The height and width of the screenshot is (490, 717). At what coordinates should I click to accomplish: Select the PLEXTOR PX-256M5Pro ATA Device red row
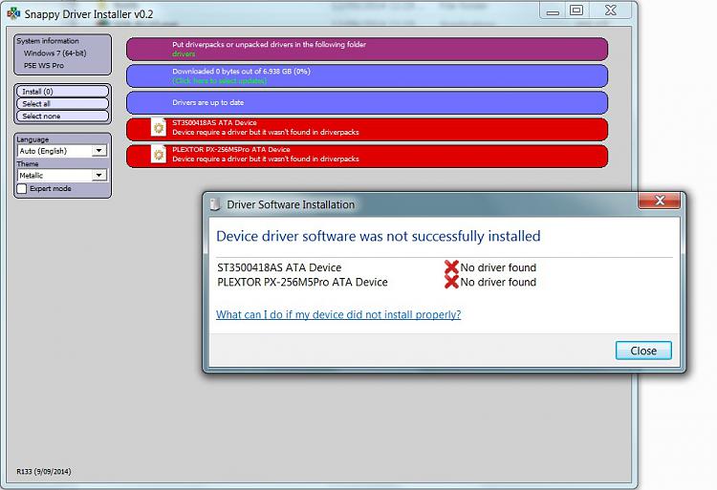pyautogui.click(x=367, y=157)
